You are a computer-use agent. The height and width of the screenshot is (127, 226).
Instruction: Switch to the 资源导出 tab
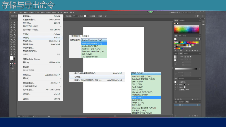tap(182, 102)
